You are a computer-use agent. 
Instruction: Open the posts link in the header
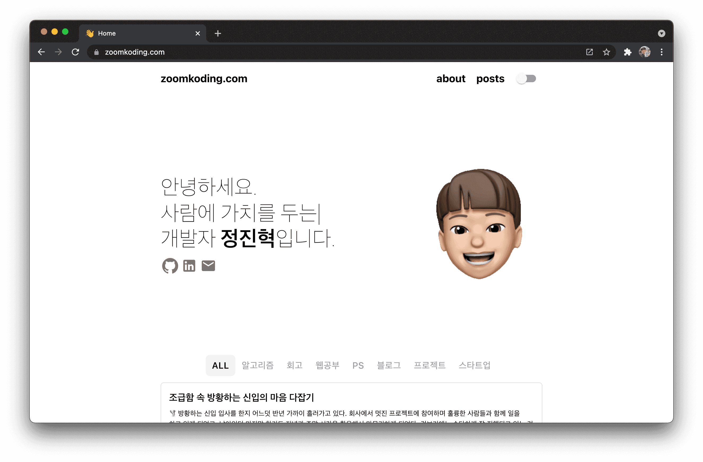tap(490, 79)
